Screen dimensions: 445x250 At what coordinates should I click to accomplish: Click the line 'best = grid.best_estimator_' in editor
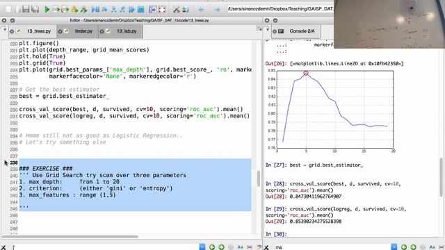[x=64, y=96]
